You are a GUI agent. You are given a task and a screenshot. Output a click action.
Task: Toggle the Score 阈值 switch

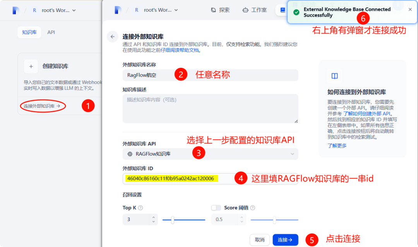(x=216, y=208)
